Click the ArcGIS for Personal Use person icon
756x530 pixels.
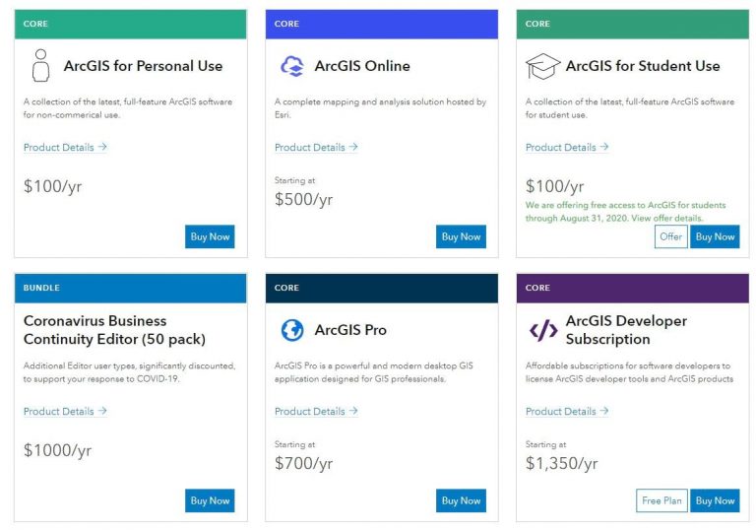[40, 66]
